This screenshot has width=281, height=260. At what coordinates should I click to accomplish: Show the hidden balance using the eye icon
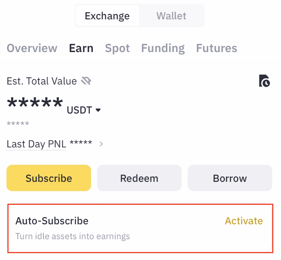86,82
